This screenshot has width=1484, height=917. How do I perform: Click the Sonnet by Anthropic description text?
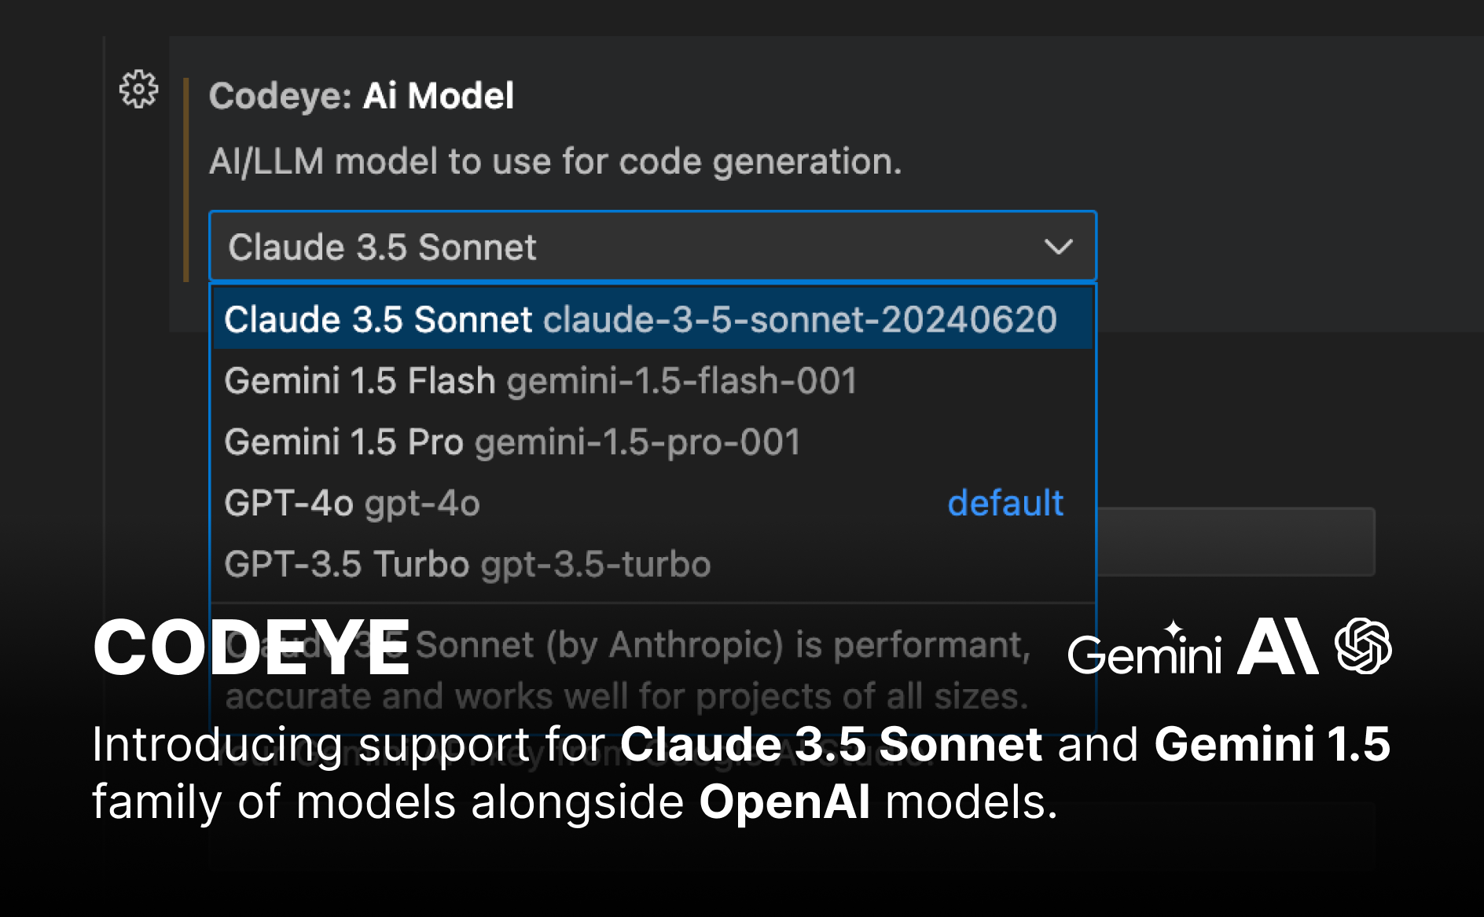point(722,646)
